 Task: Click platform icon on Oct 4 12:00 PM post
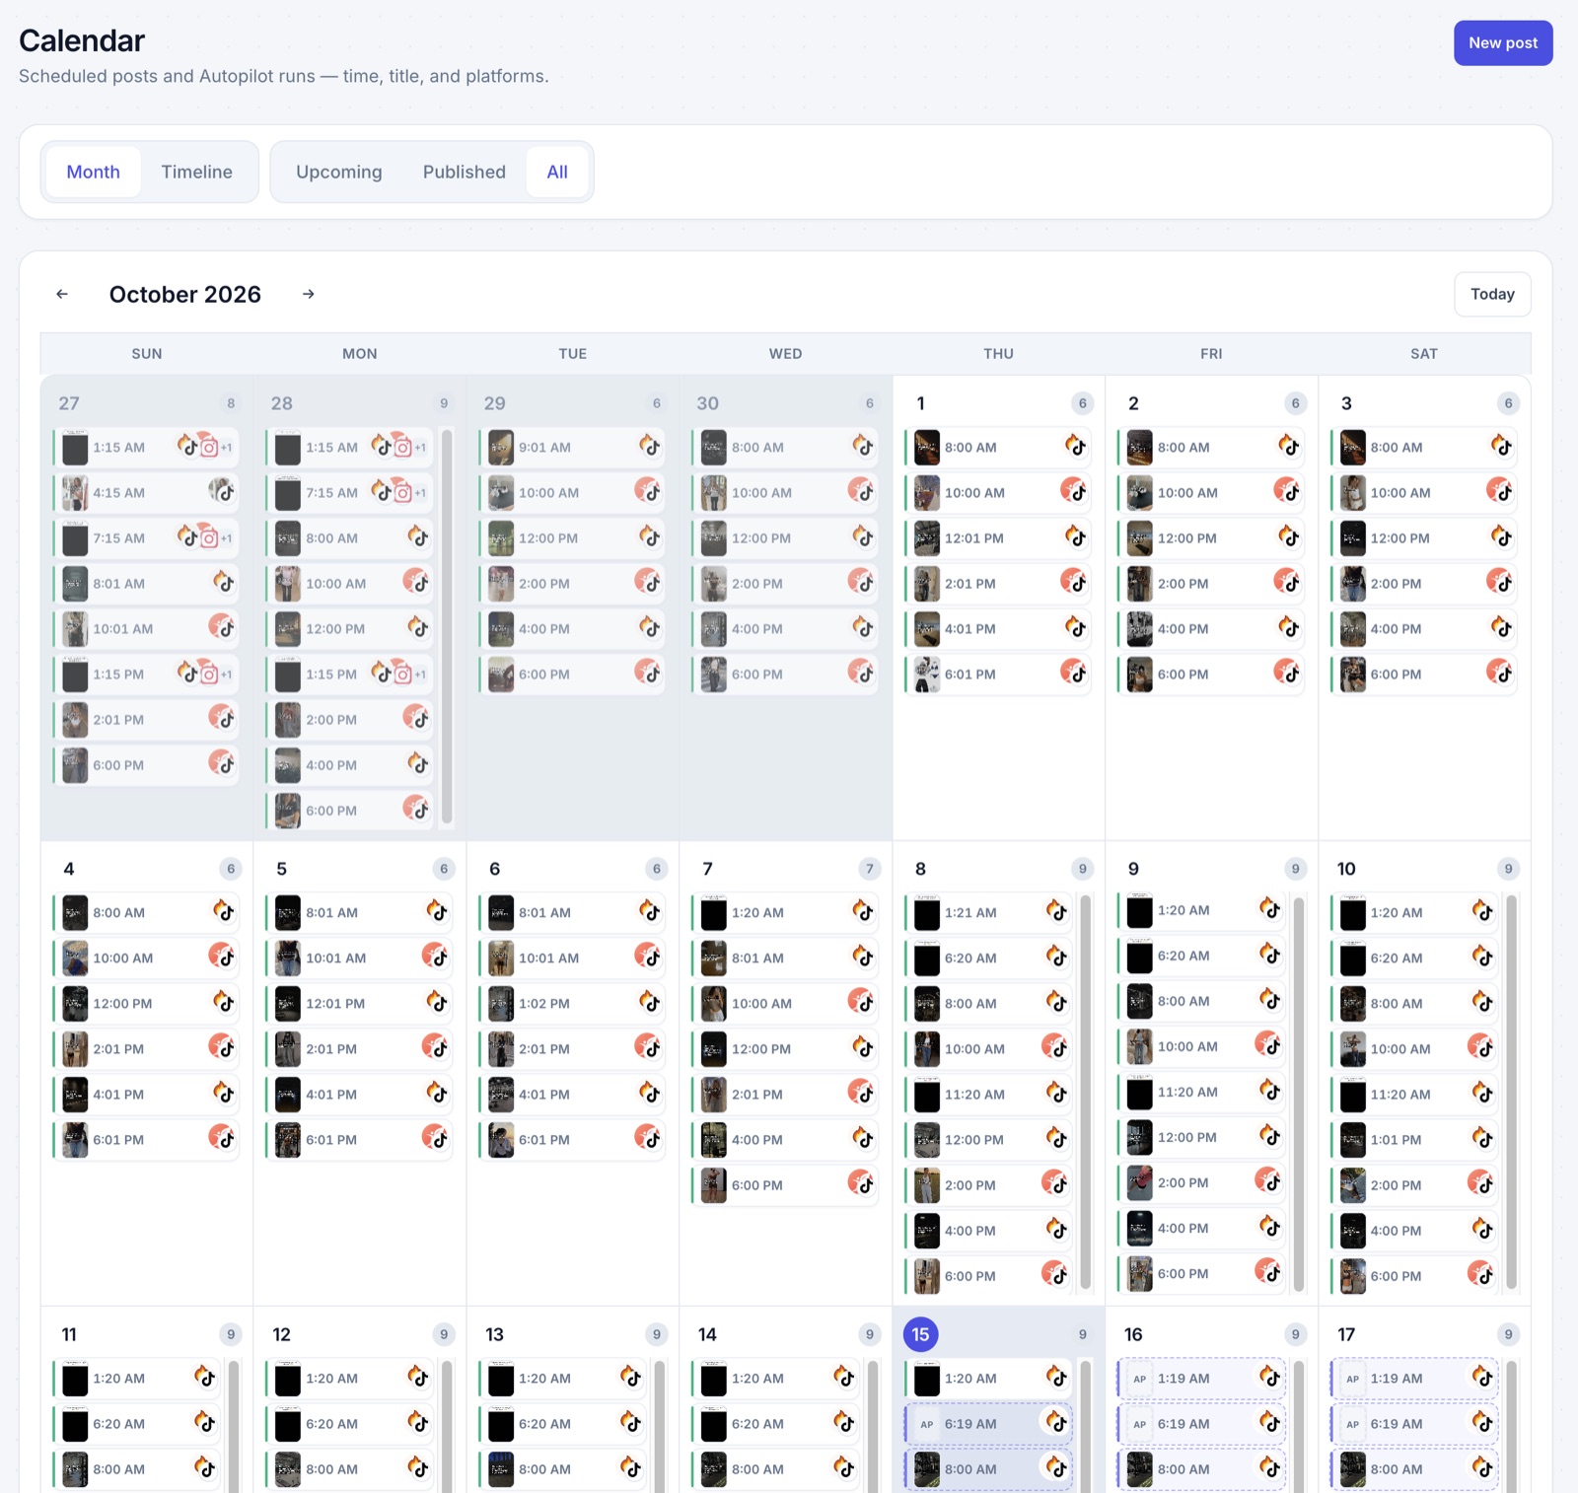[224, 1003]
